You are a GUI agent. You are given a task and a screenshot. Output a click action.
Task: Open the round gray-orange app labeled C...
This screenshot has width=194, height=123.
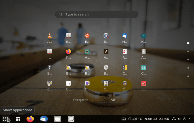[x=125, y=83]
